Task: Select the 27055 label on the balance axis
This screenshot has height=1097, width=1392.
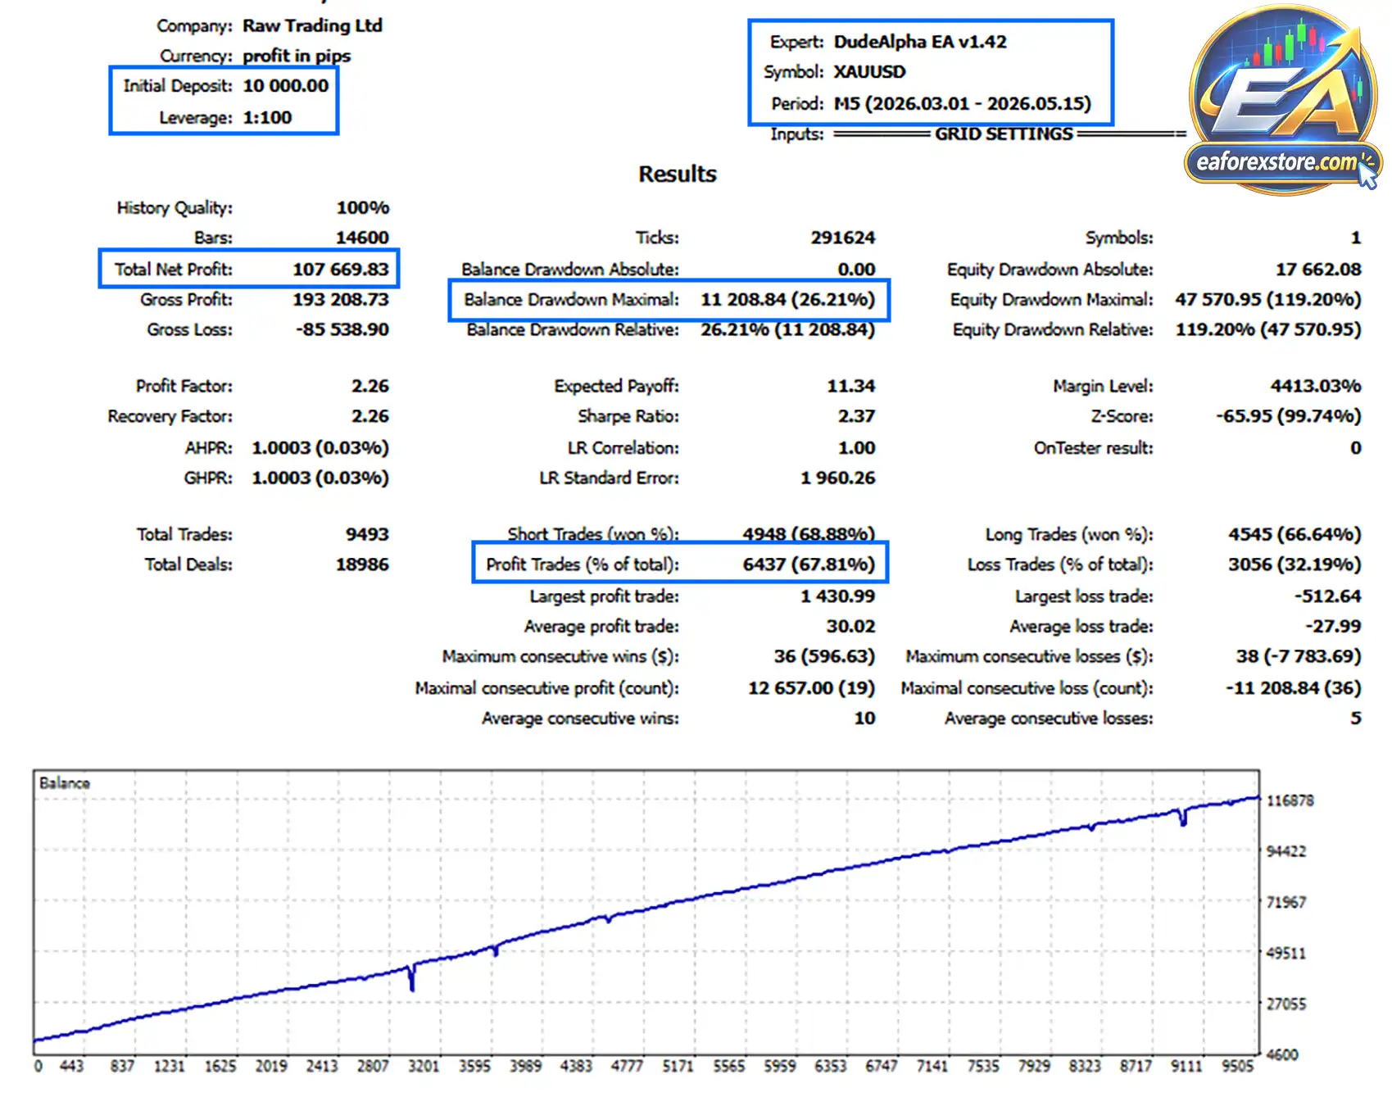Action: 1286,1004
